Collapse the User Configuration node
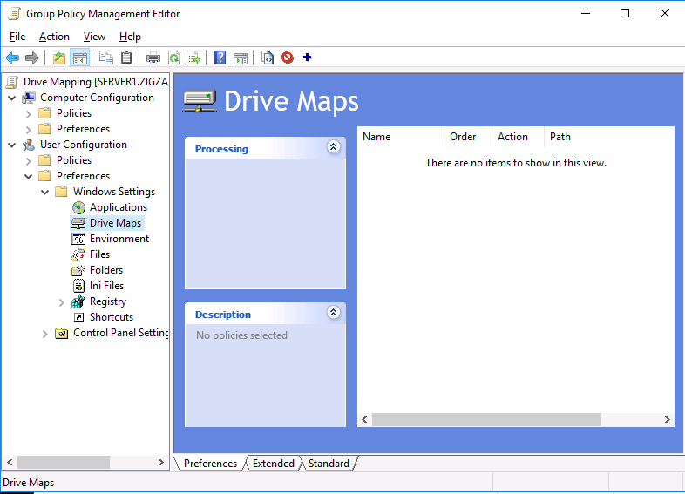 (12, 145)
